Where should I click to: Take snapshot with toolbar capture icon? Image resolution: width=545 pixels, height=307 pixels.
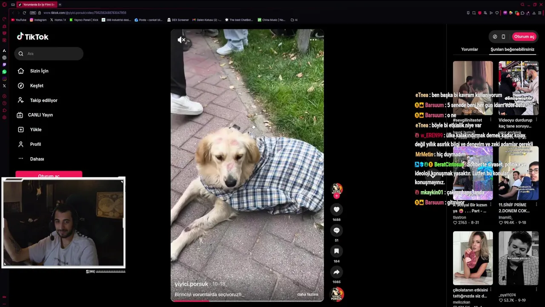[x=474, y=13]
